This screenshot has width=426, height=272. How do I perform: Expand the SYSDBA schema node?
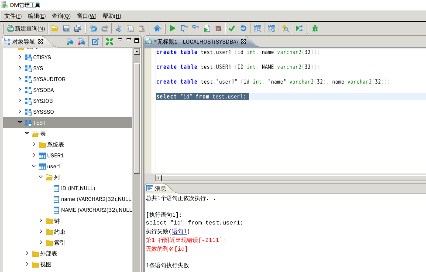pos(20,90)
